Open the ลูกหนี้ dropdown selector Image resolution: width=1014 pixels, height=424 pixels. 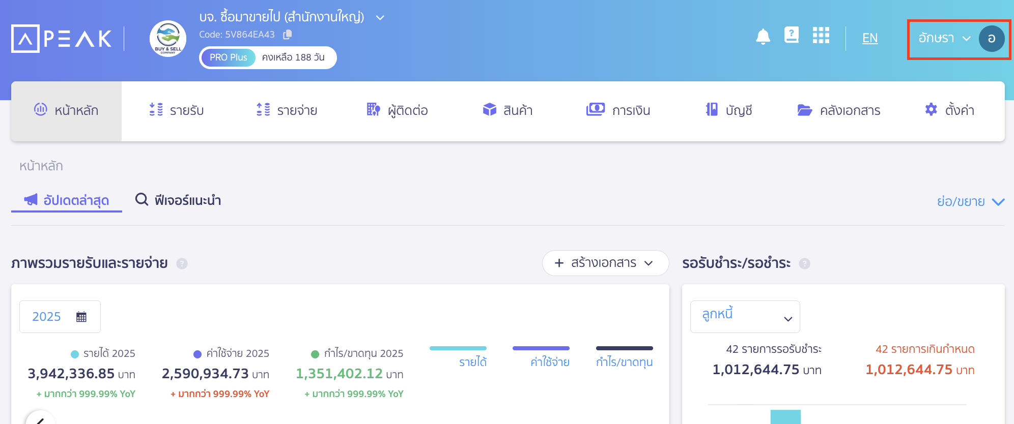click(x=745, y=316)
